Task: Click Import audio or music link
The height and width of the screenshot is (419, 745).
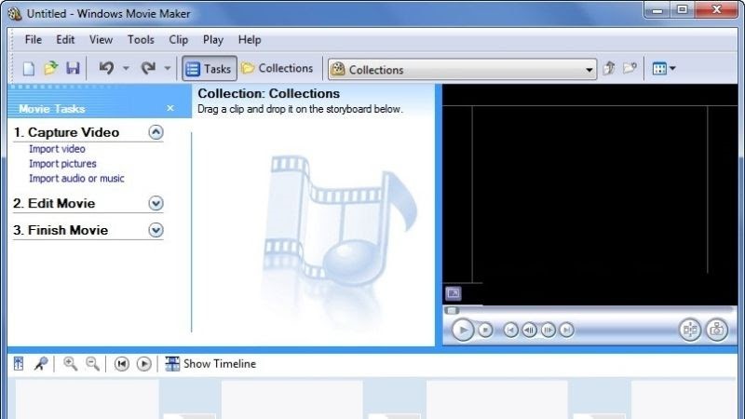Action: (x=76, y=179)
